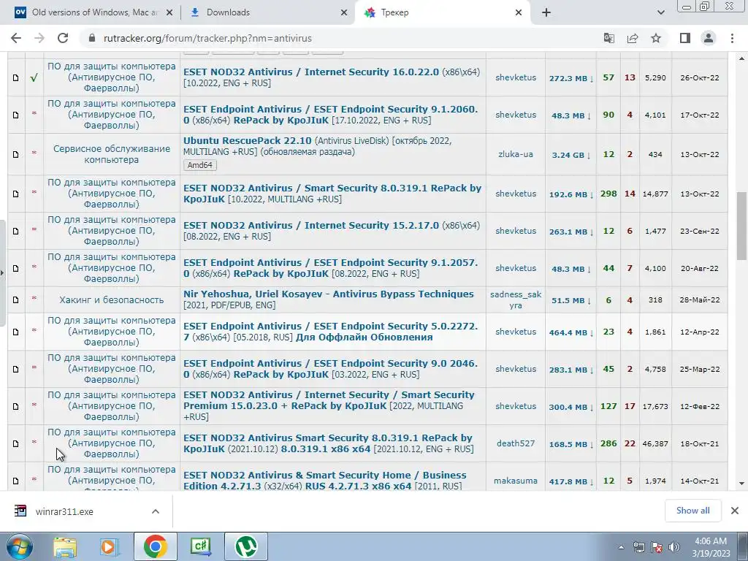748x561 pixels.
Task: Dismiss the downloads bar with X
Action: click(735, 511)
